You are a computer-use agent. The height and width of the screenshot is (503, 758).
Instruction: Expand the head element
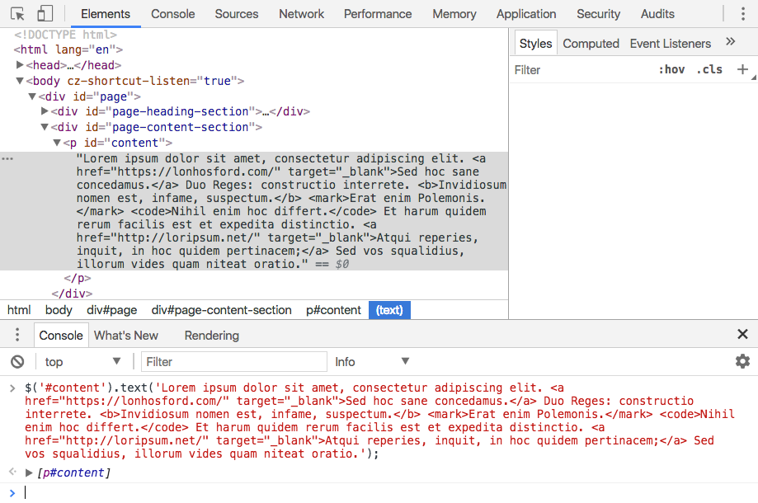click(20, 65)
